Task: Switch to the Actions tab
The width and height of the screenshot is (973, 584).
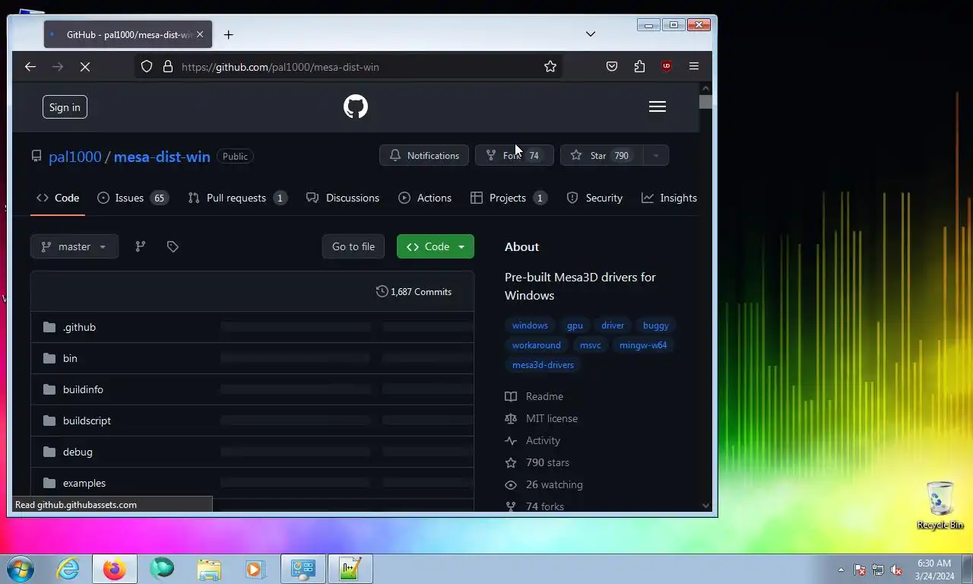Action: click(x=425, y=198)
